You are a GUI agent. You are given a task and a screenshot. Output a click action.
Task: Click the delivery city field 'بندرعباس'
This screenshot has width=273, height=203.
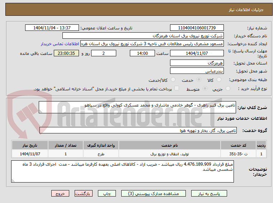click(x=197, y=71)
